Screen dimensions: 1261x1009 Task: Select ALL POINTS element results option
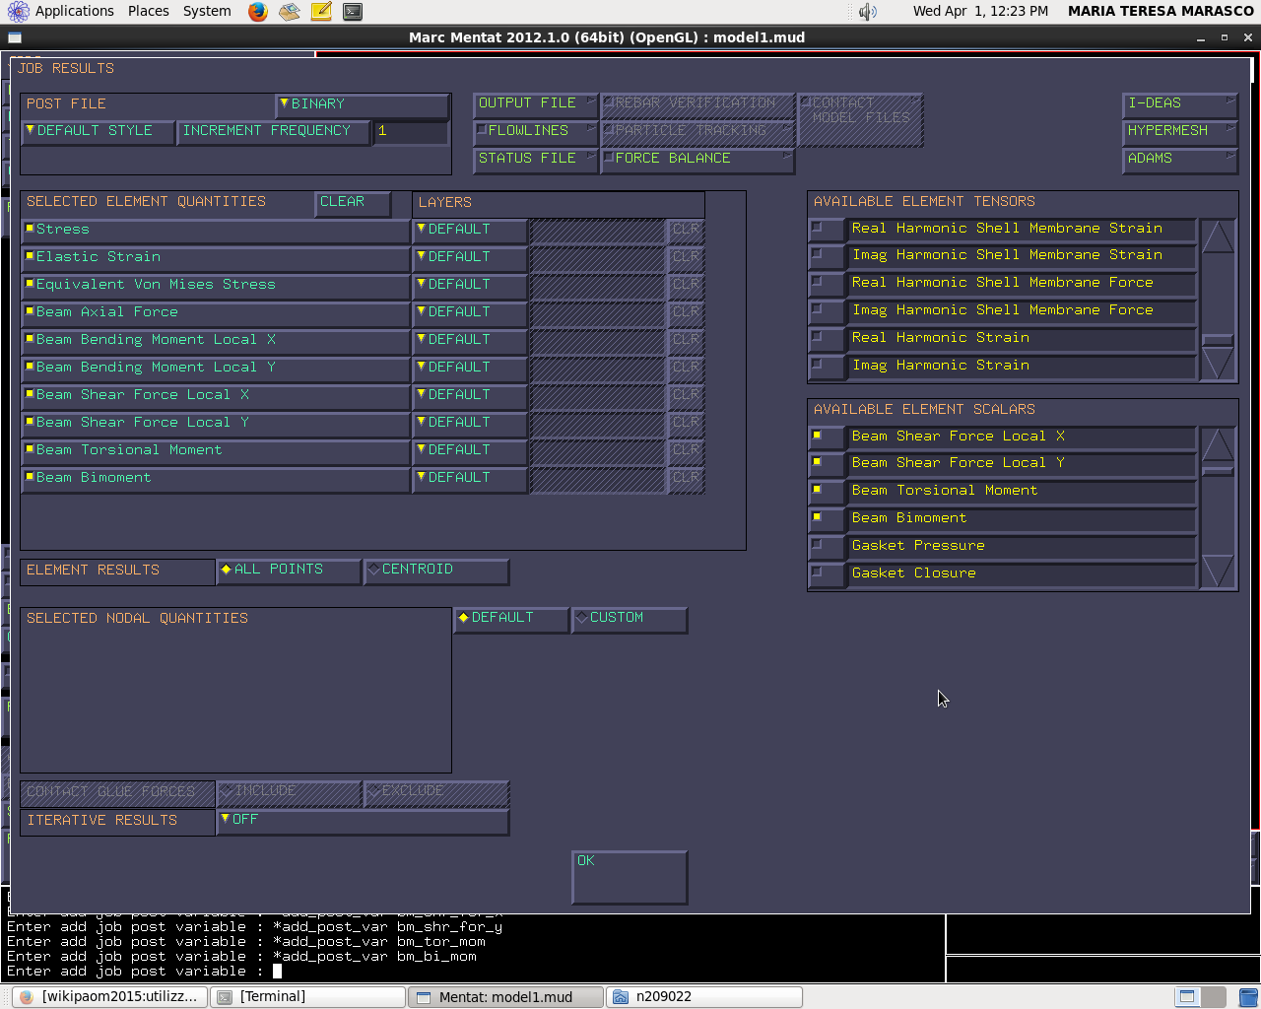point(289,571)
